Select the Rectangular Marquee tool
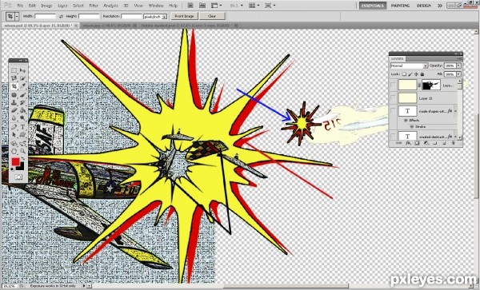 tap(14, 70)
